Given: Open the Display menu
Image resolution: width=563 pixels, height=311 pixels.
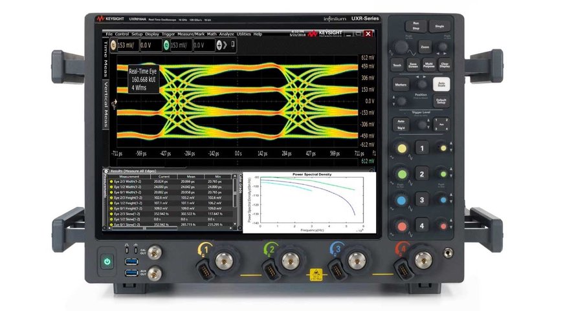Looking at the screenshot, I should (x=152, y=34).
